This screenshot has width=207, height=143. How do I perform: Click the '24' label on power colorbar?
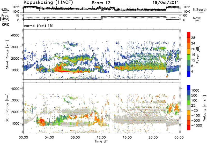[x=193, y=43]
